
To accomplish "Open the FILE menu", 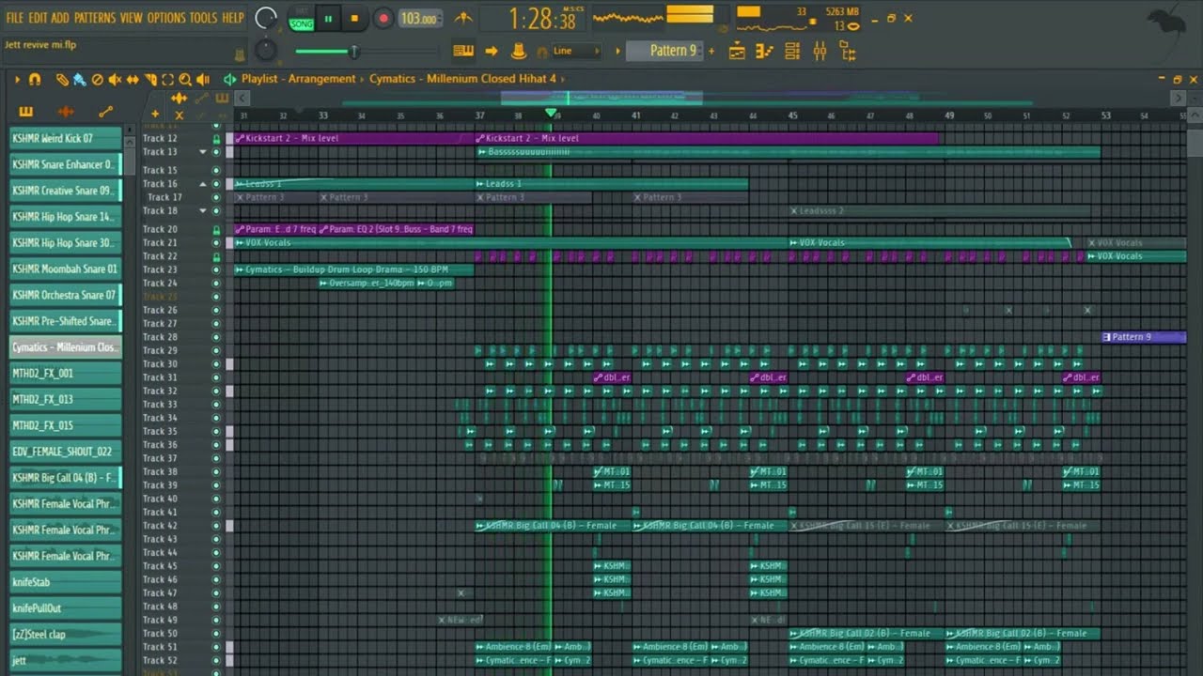I will (x=14, y=18).
